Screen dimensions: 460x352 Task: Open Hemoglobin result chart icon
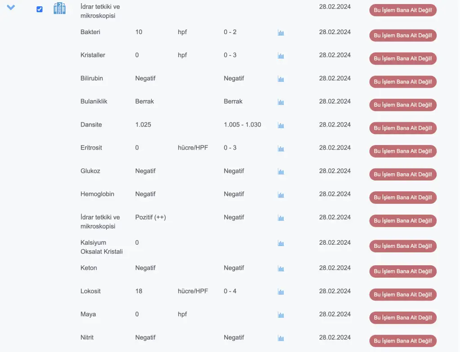281,195
